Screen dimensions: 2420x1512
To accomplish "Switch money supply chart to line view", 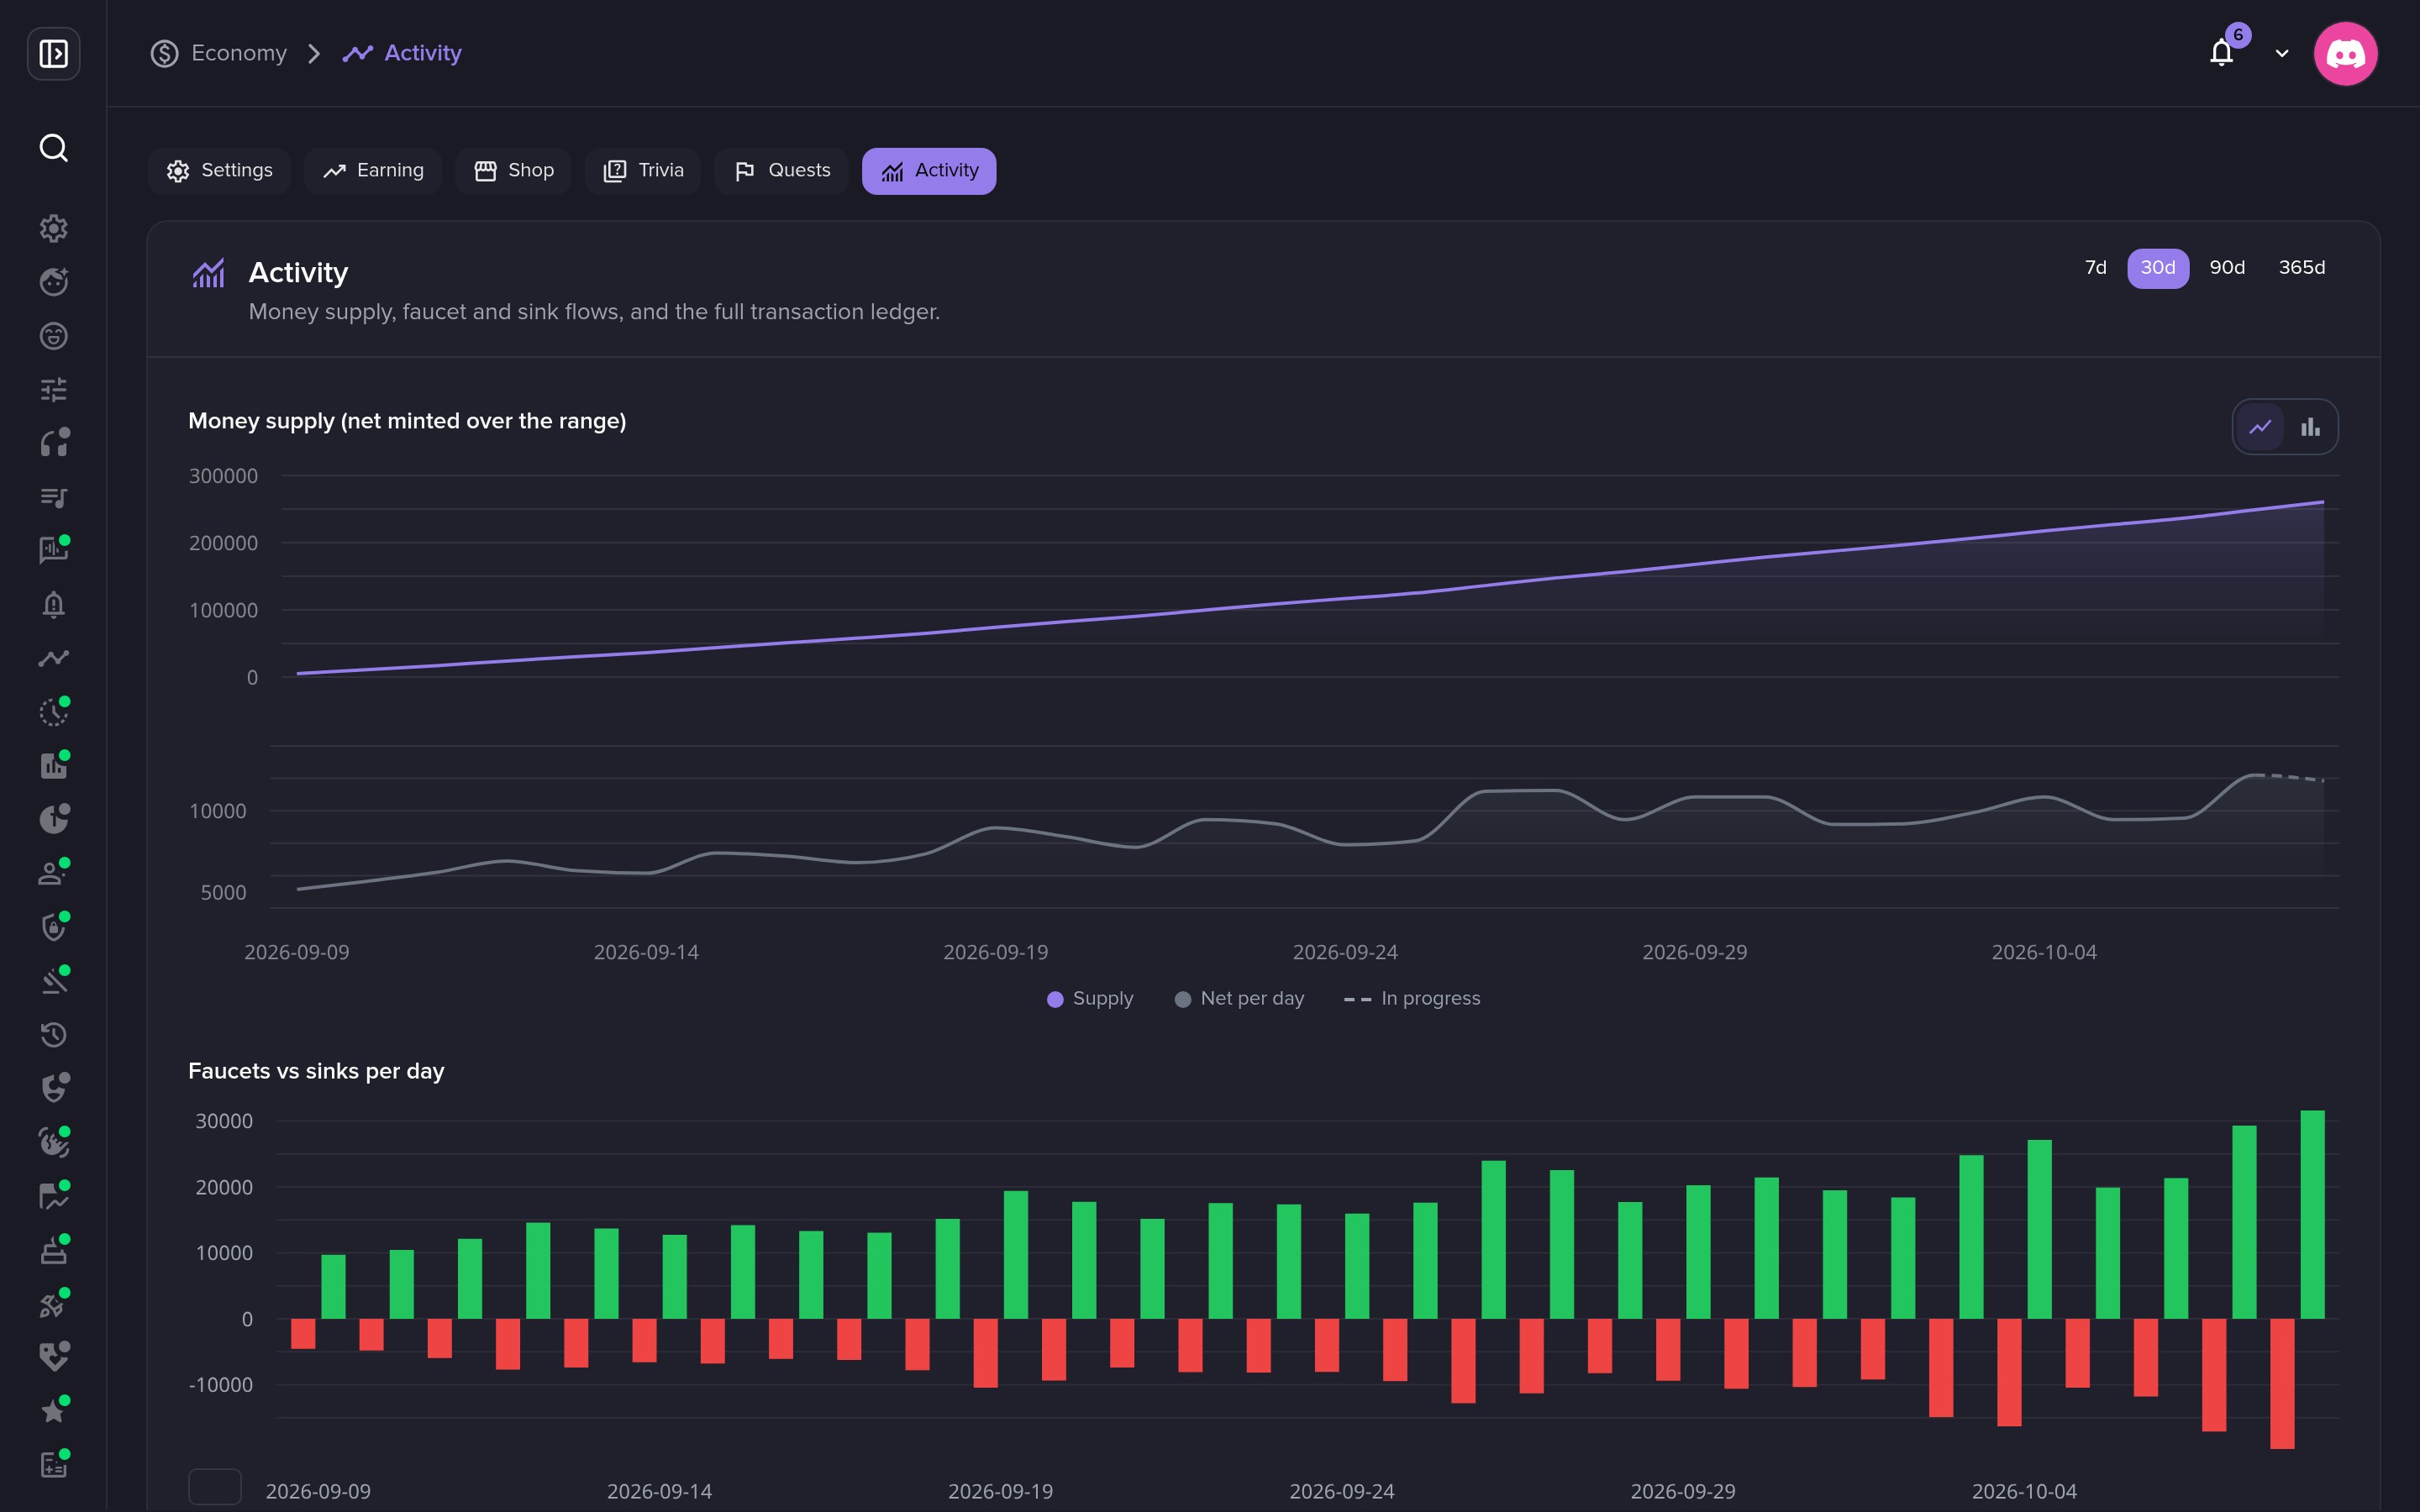I will click(x=2260, y=427).
